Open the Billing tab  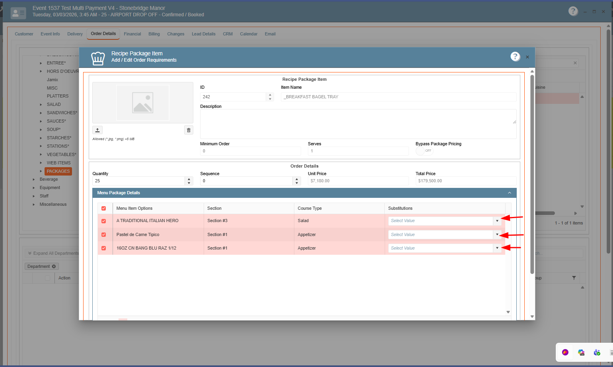[154, 34]
